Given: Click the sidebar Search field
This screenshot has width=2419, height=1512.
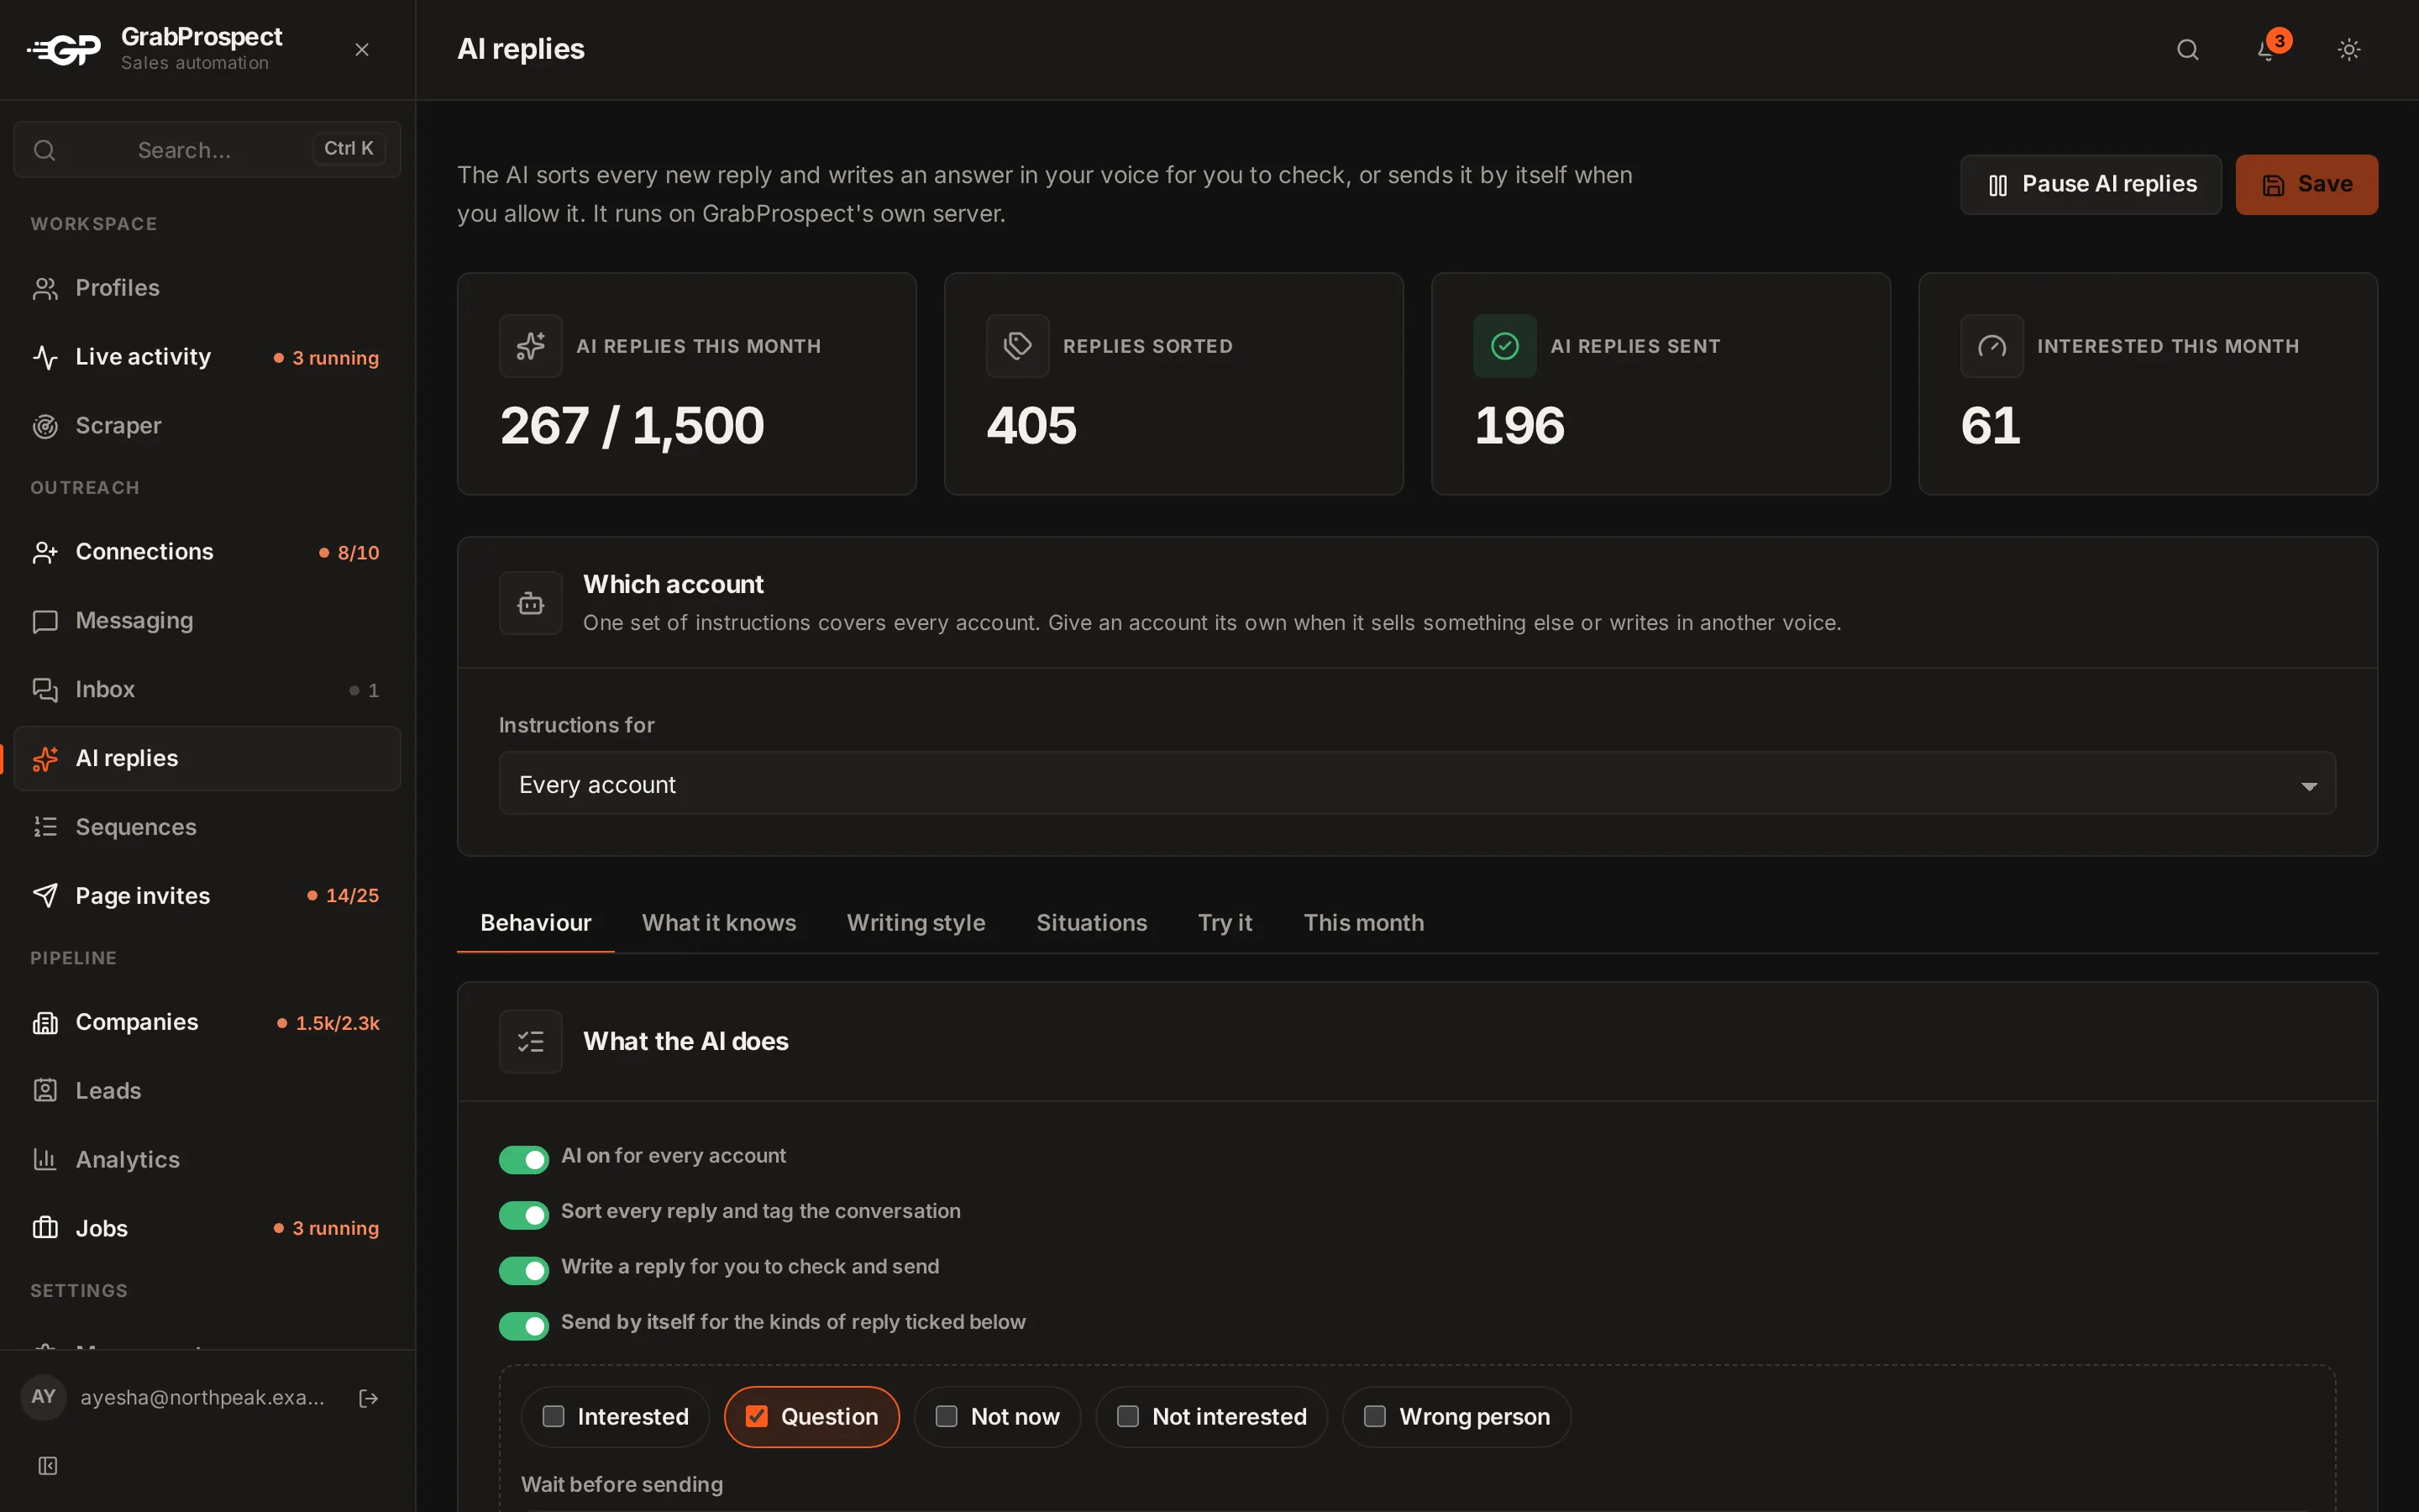Looking at the screenshot, I should tap(207, 150).
